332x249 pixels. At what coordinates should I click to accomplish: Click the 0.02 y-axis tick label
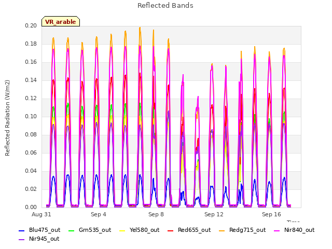point(31,189)
